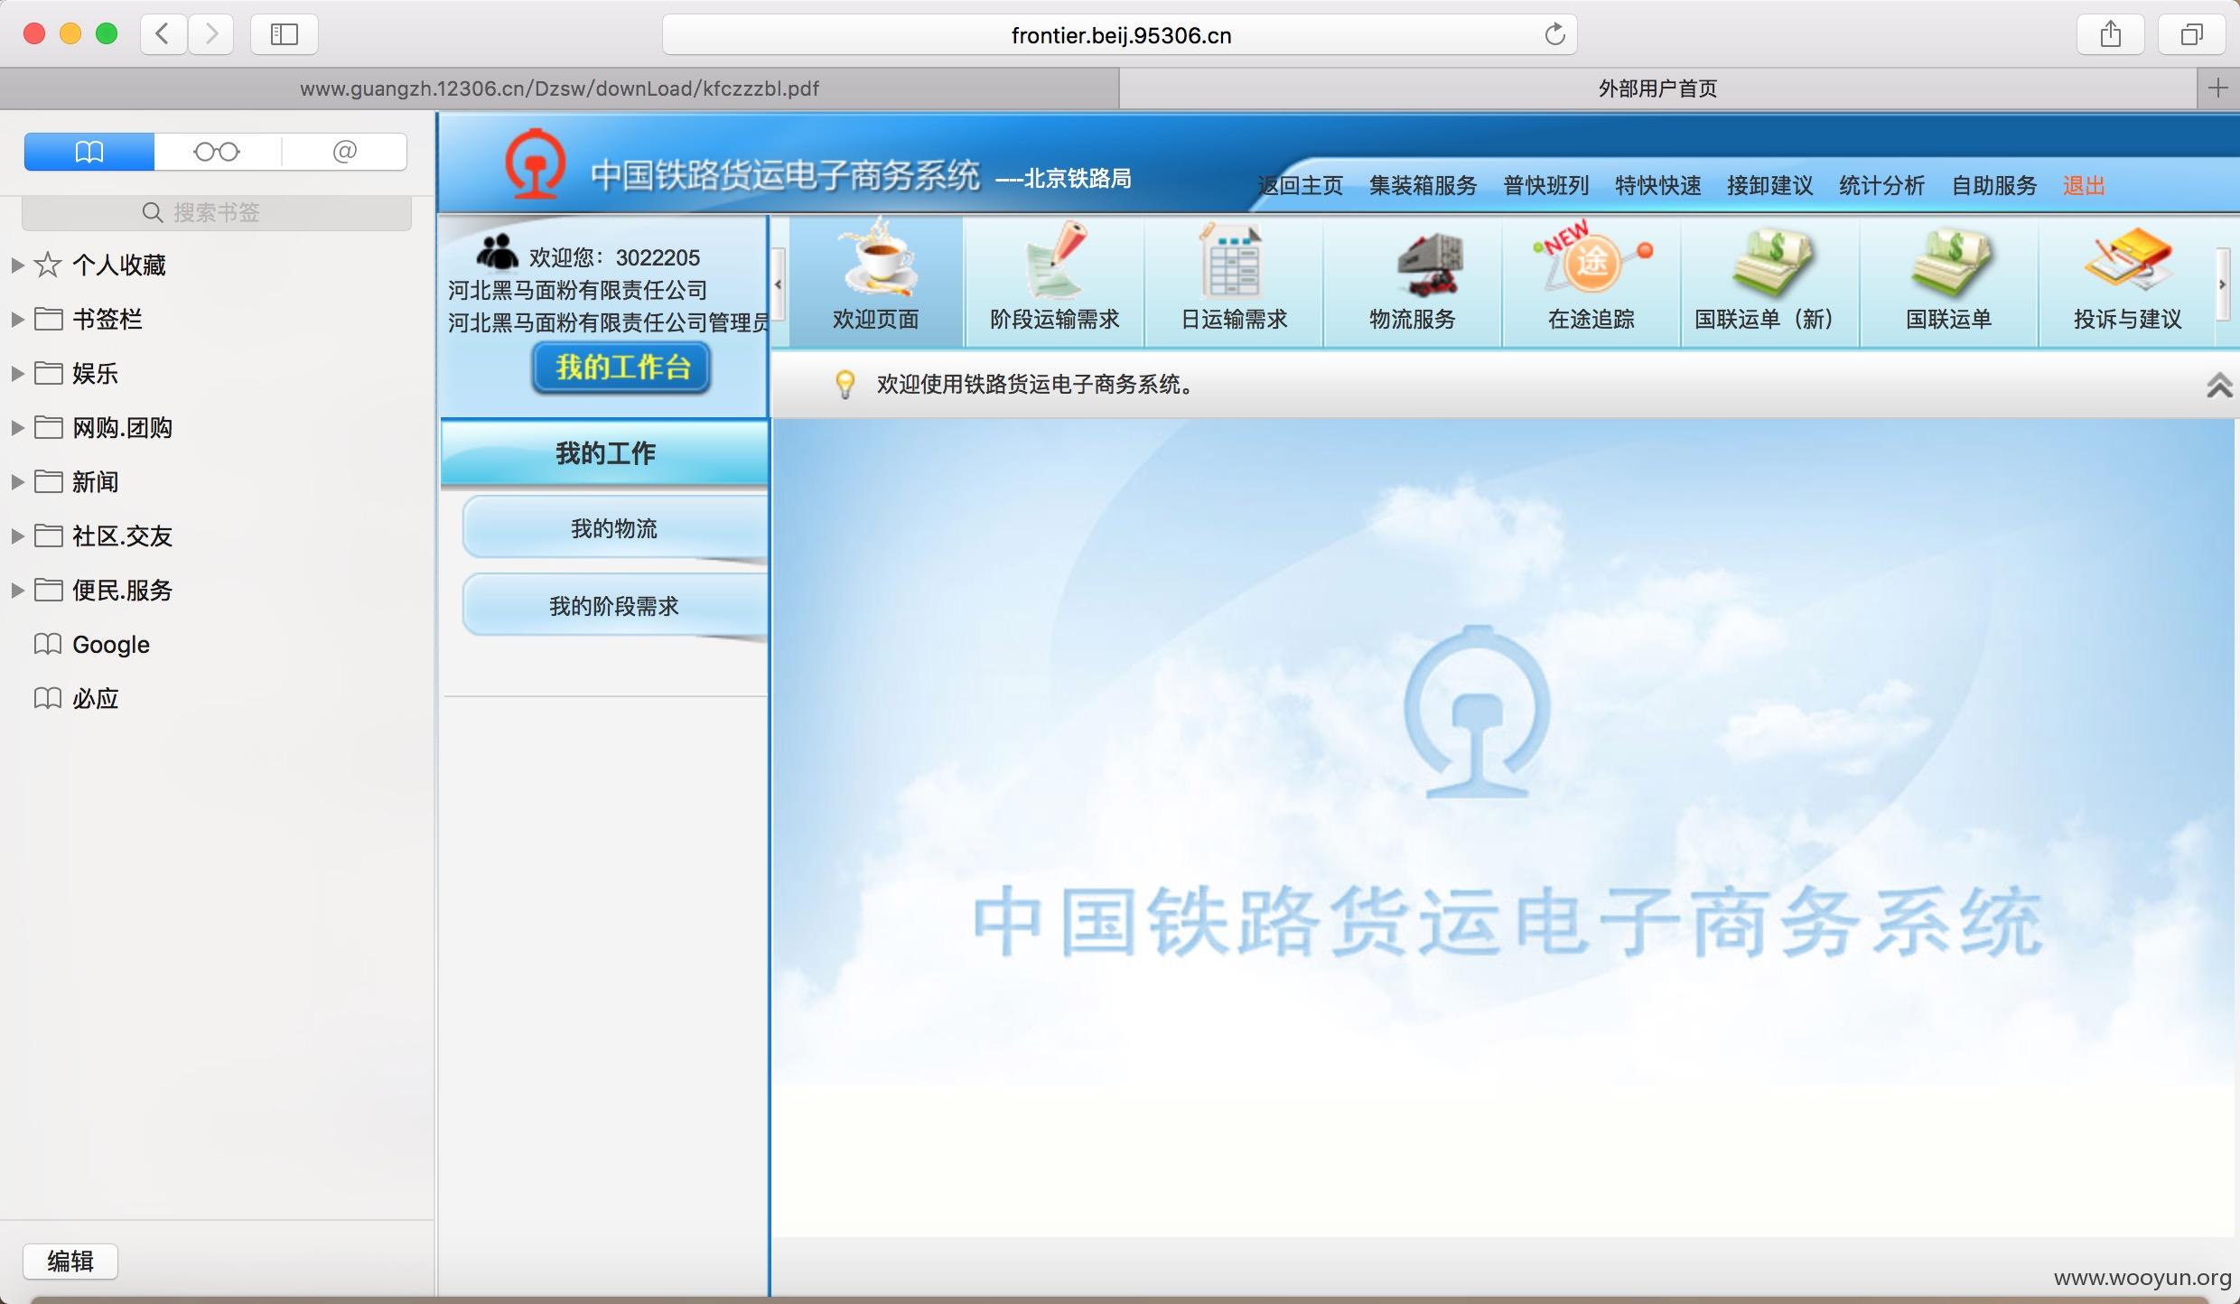Click the 我的工作 panel header

[x=604, y=452]
